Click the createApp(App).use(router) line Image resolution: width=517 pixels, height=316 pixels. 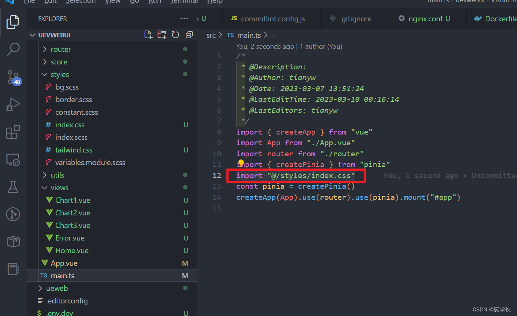(348, 197)
